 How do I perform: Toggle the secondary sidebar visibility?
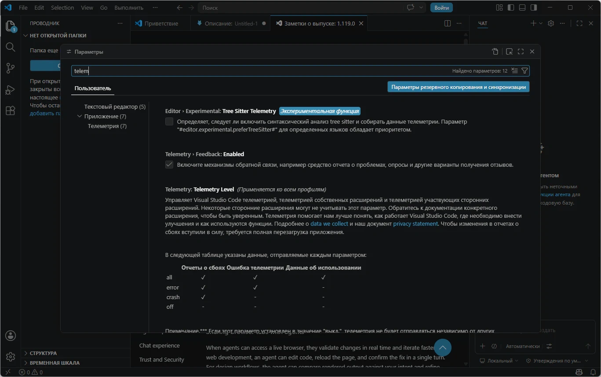click(x=534, y=7)
